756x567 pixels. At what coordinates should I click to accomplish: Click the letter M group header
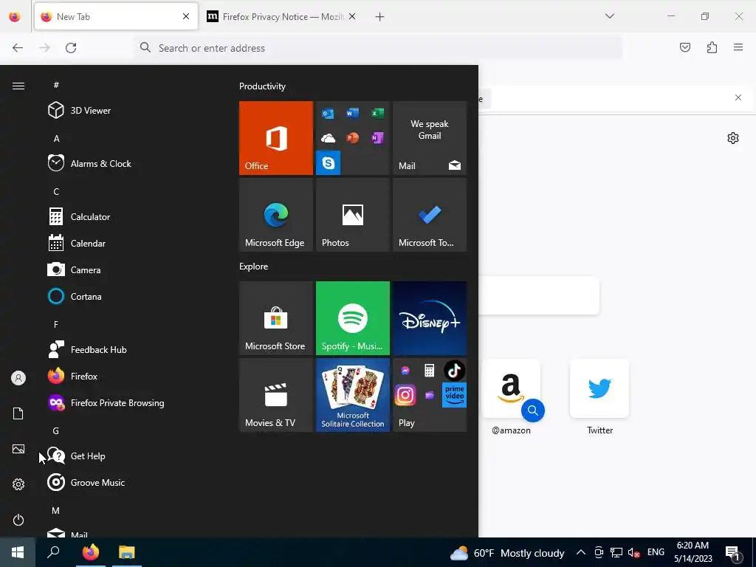coord(56,510)
